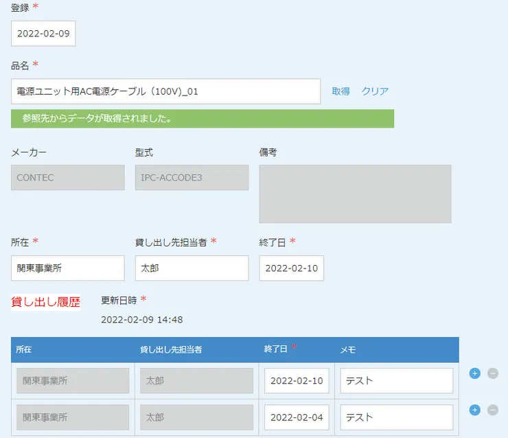Click the メモ field in first table row
Image resolution: width=508 pixels, height=438 pixels.
tap(396, 381)
